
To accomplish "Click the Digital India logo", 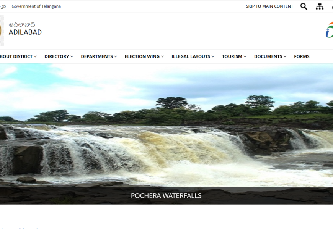I will (329, 30).
